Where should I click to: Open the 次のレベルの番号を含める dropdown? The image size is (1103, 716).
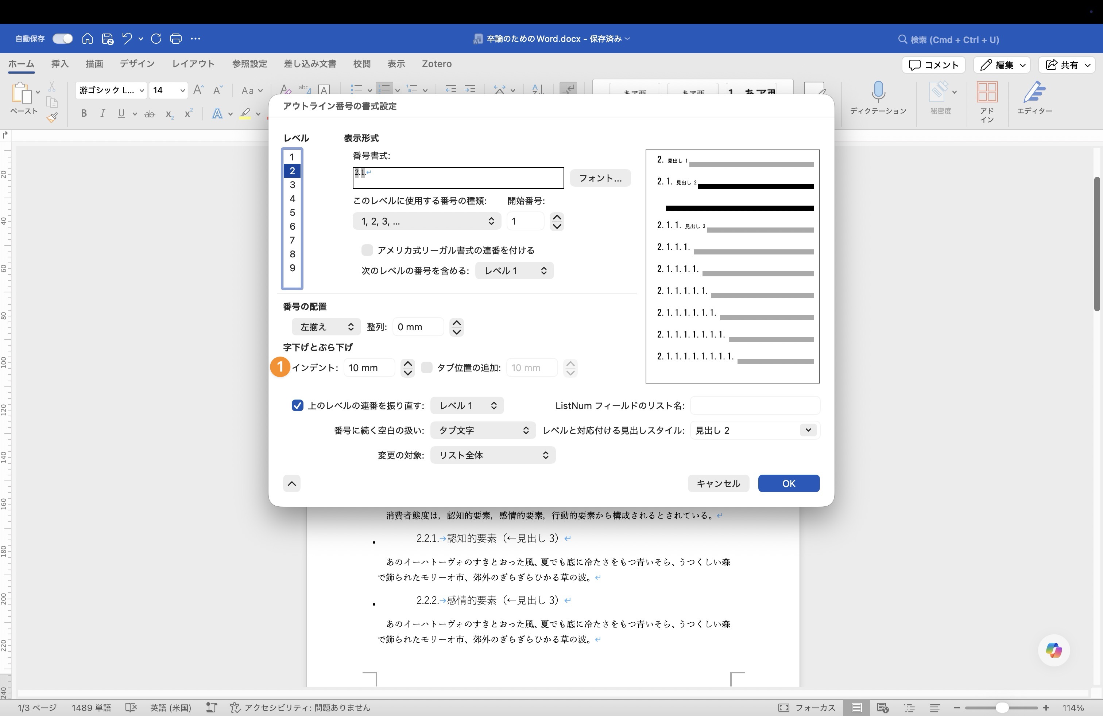[514, 271]
